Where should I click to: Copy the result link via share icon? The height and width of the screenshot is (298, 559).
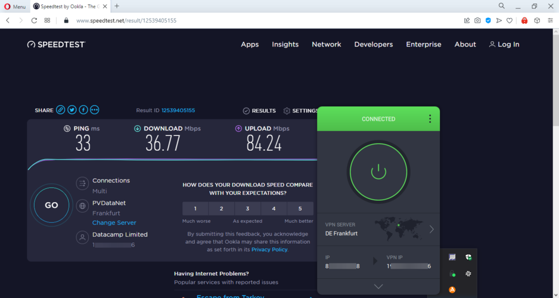click(60, 110)
